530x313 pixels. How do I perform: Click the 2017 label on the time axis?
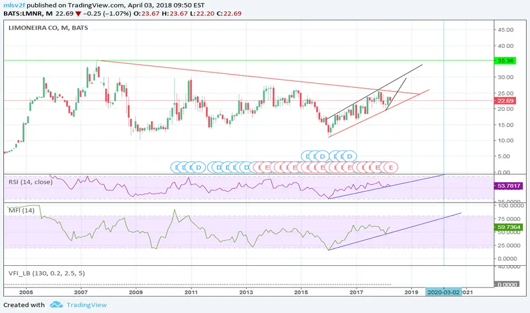(356, 293)
